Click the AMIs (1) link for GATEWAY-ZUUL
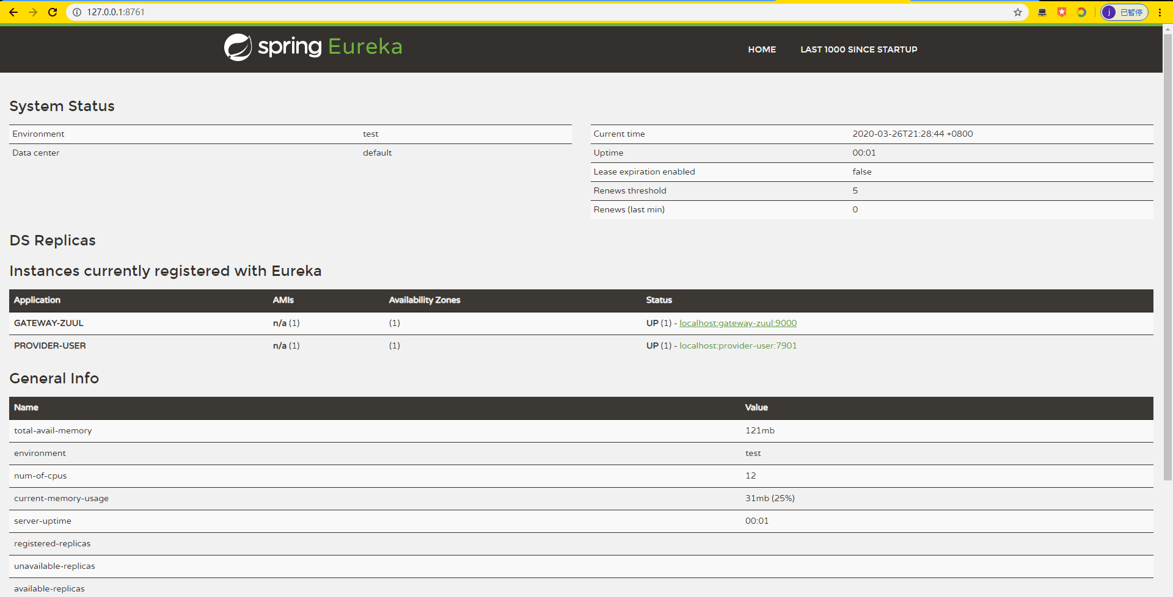 [294, 323]
